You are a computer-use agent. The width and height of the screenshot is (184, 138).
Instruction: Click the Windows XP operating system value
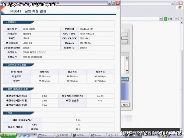(86, 29)
